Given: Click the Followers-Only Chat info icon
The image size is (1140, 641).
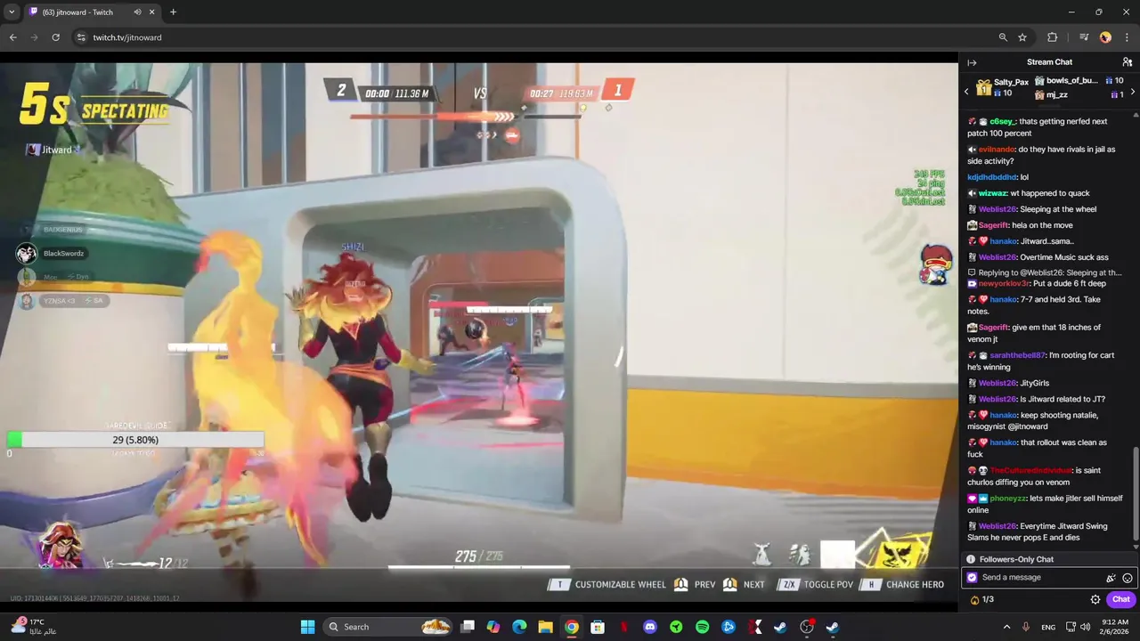Looking at the screenshot, I should pyautogui.click(x=971, y=559).
